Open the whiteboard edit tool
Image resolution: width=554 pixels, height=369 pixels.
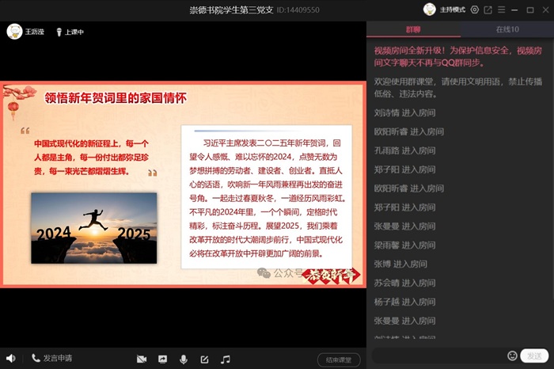tap(205, 359)
